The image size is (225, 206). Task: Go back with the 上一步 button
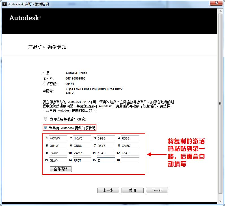coord(108,190)
